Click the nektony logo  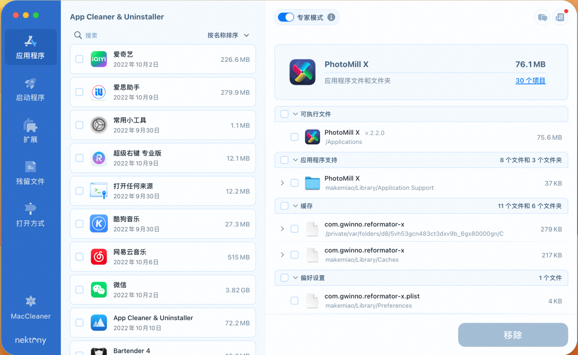click(30, 340)
